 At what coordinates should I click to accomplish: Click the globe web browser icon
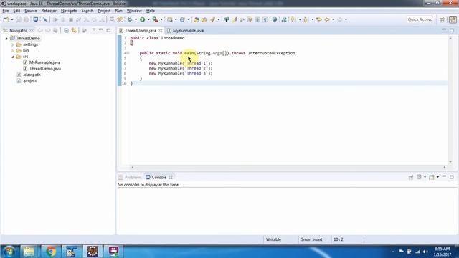click(274, 19)
